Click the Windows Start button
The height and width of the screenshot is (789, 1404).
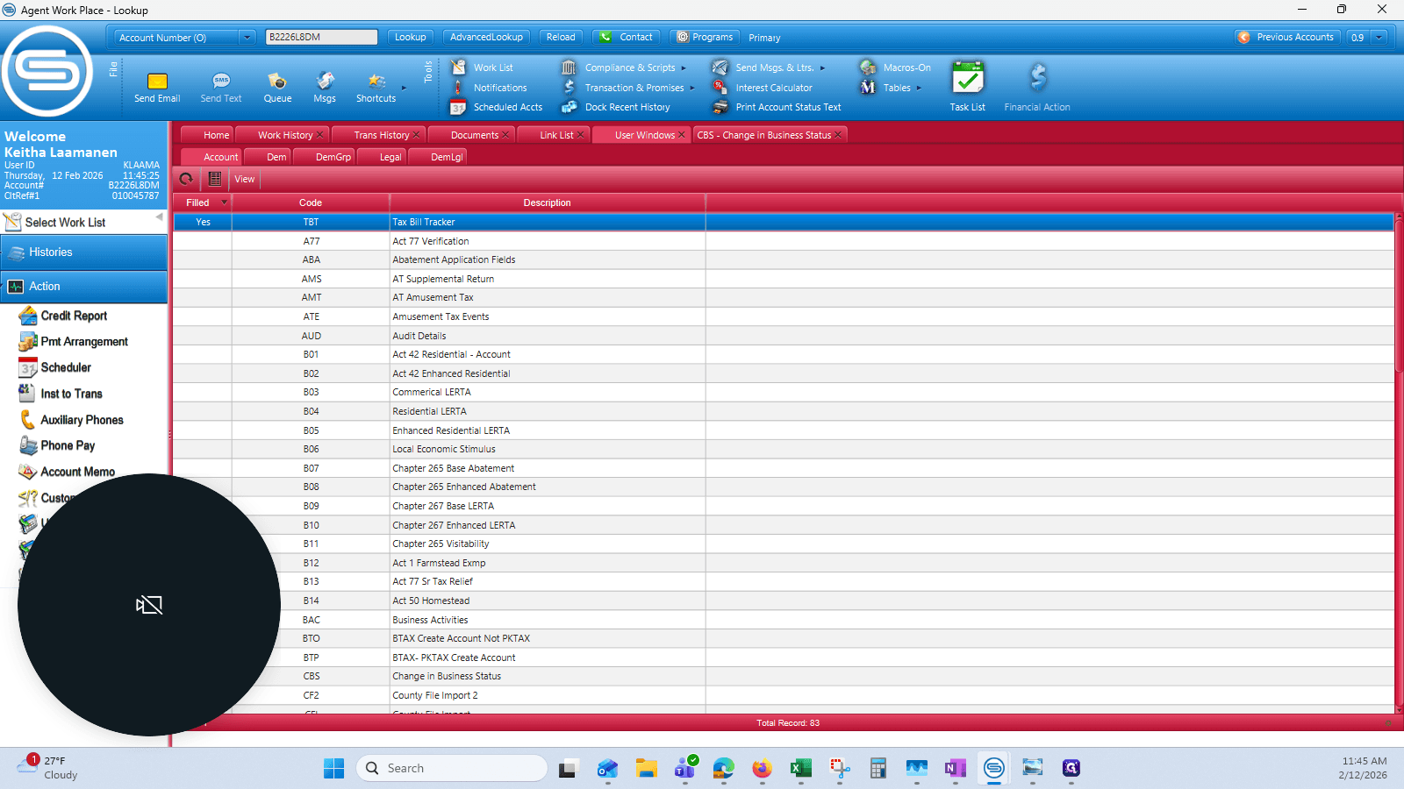[334, 769]
